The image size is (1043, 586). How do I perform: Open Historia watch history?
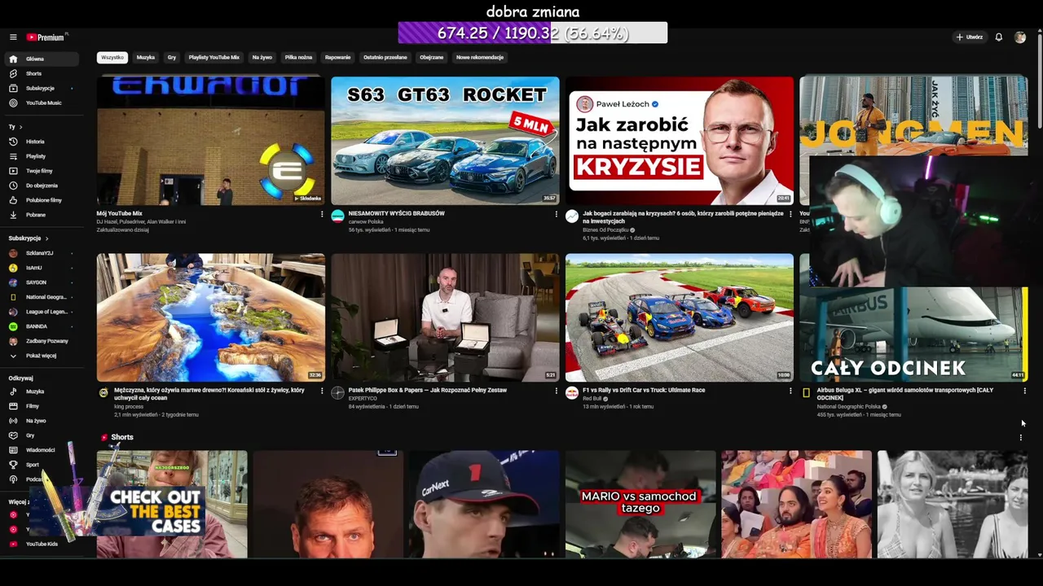(x=41, y=142)
